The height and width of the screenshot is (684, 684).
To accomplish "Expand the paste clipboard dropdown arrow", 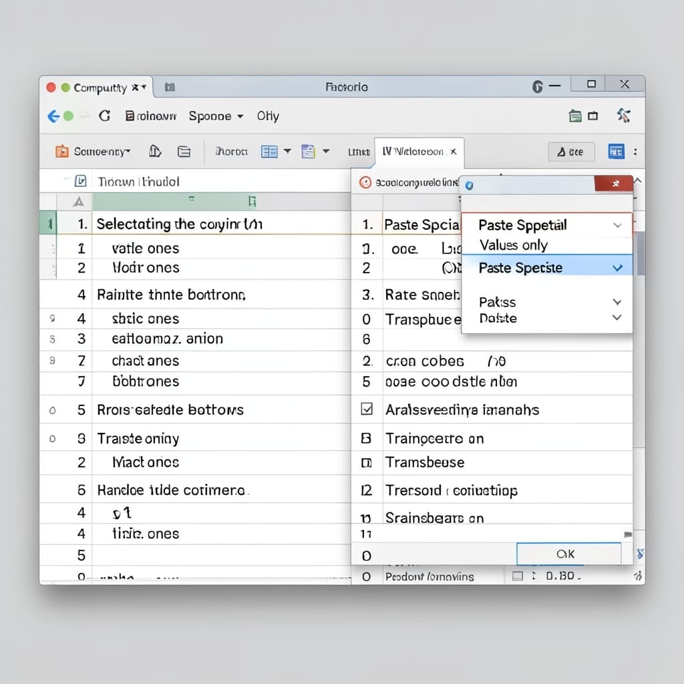I will [x=326, y=151].
